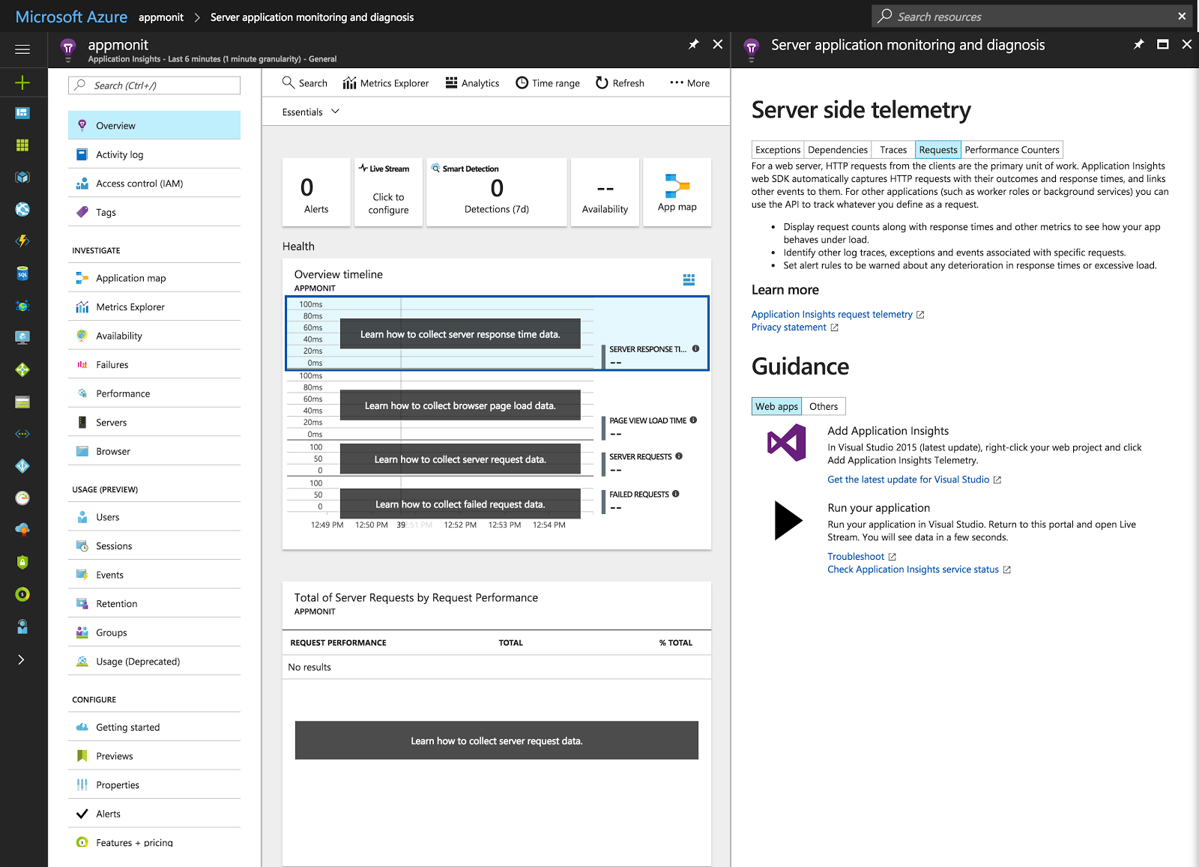The image size is (1199, 867).
Task: Refresh the Application Insights overview
Action: 620,83
